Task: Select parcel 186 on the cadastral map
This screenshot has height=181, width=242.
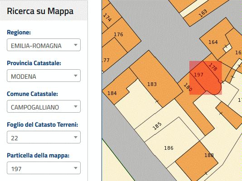Action: (x=169, y=148)
